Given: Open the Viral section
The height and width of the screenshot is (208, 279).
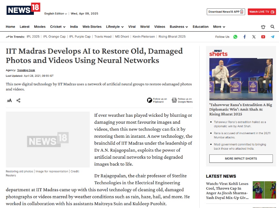Looking at the screenshot, I should click(x=132, y=27).
